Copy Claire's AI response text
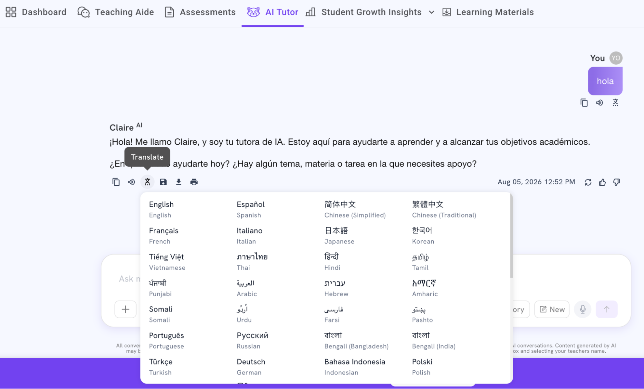 tap(116, 182)
